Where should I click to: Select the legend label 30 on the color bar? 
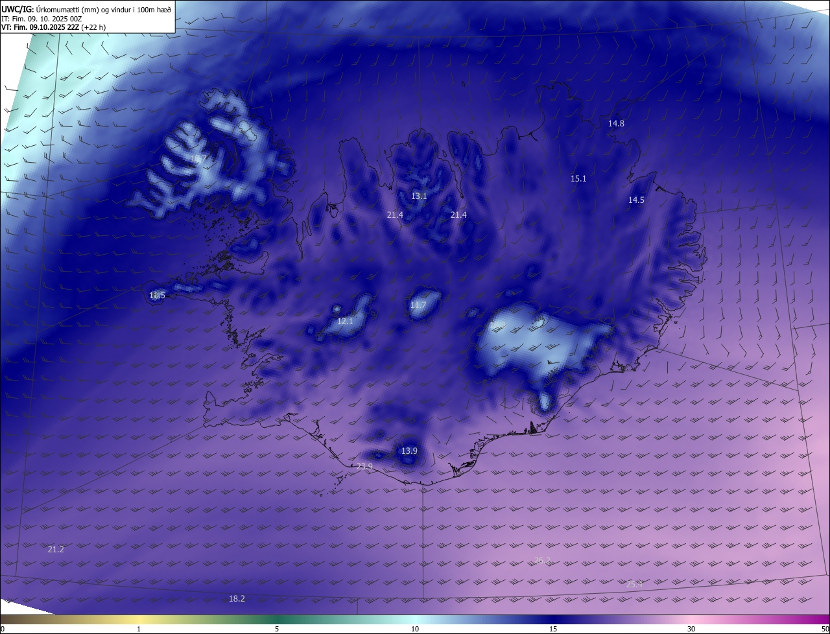click(x=691, y=629)
